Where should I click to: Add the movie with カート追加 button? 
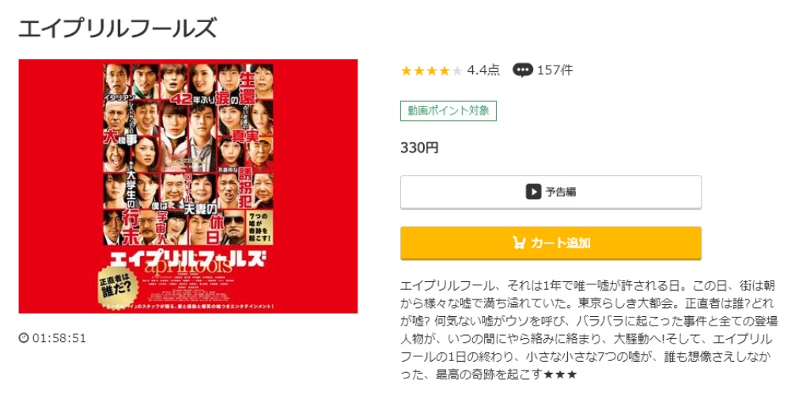tap(551, 243)
